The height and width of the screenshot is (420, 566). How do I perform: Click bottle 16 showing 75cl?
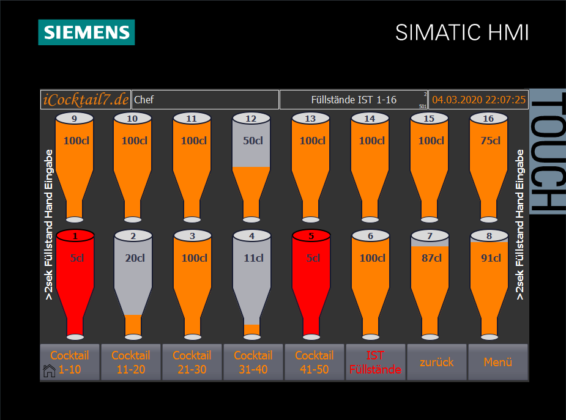pos(488,159)
